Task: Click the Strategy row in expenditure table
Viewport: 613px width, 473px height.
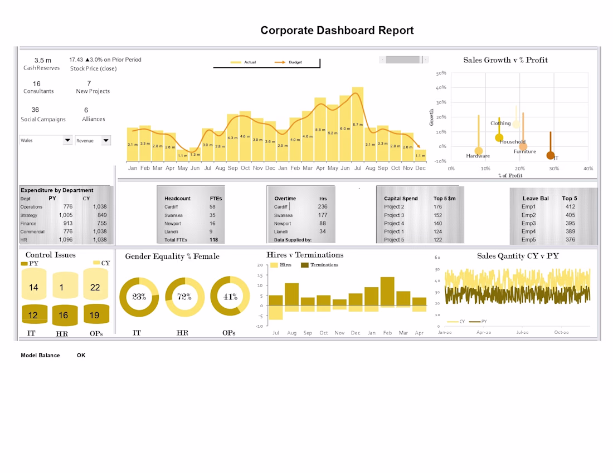Action: [x=64, y=215]
